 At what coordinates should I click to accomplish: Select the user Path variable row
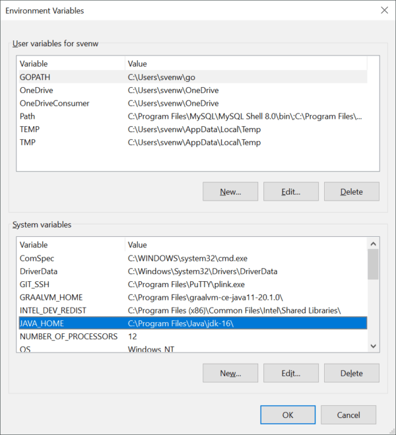(193, 116)
